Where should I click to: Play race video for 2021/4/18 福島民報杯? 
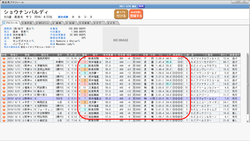pos(4,58)
